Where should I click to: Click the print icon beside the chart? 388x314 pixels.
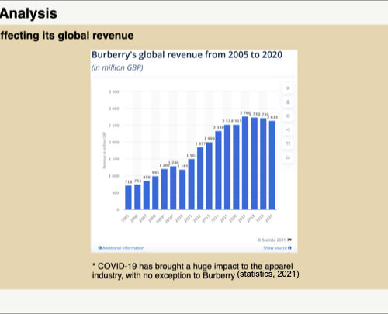pos(288,157)
